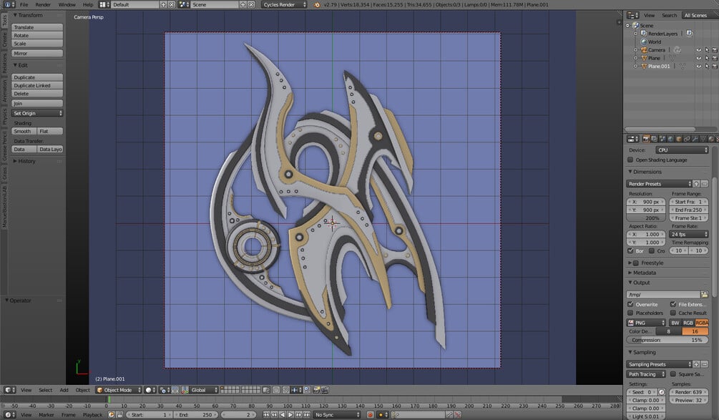
Task: Expand the History panel
Action: (x=25, y=162)
